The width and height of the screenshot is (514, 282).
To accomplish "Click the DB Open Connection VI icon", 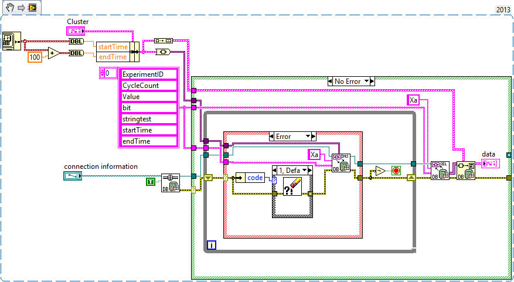I will [x=171, y=182].
